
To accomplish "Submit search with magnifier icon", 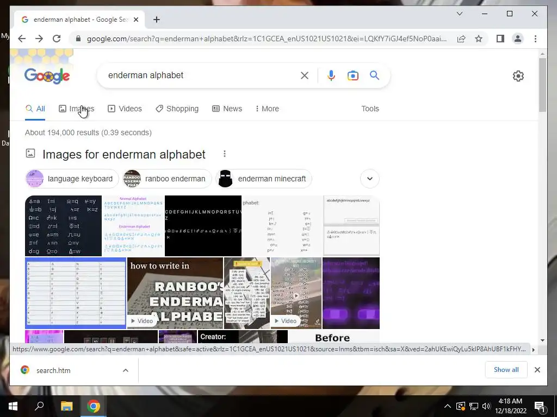I will coord(374,75).
